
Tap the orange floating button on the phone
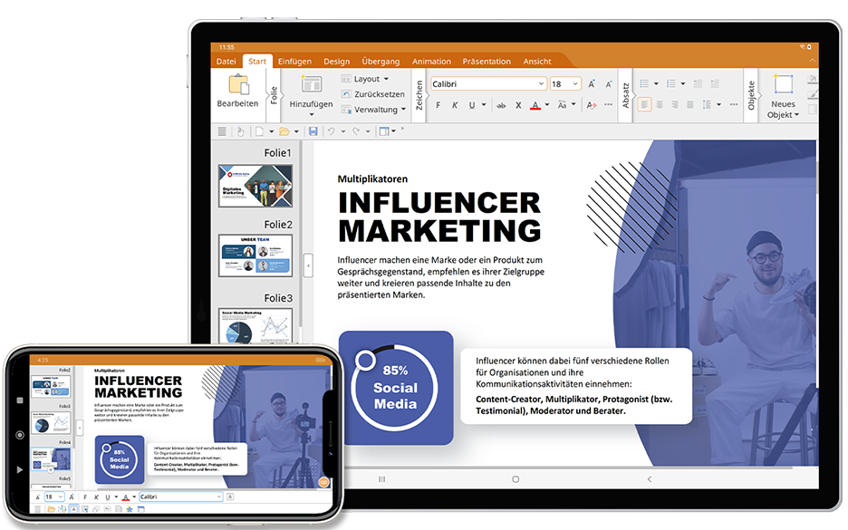(323, 482)
